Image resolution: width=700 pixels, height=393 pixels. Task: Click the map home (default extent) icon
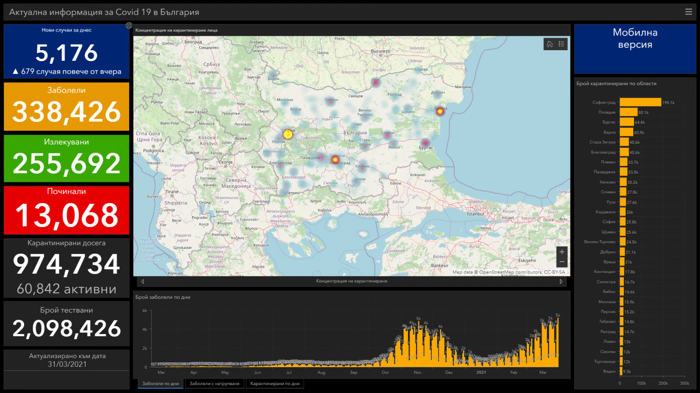point(550,44)
